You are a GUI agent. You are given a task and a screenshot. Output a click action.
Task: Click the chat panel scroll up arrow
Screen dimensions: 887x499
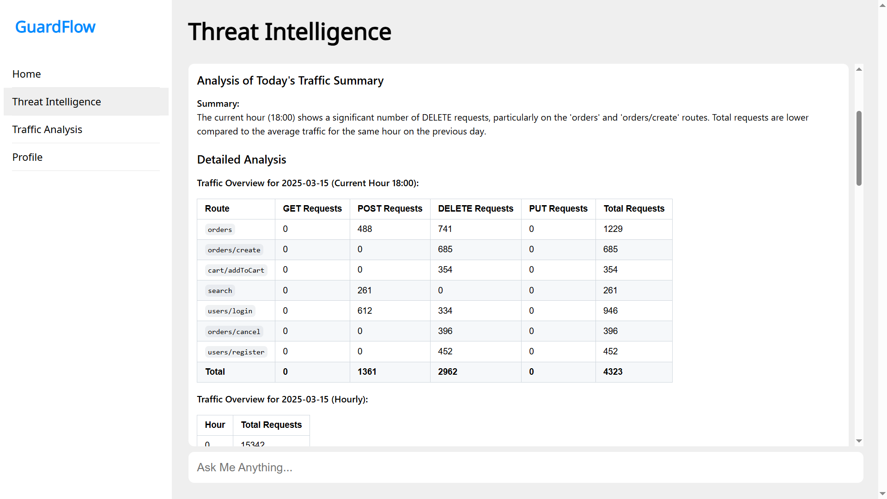coord(859,69)
